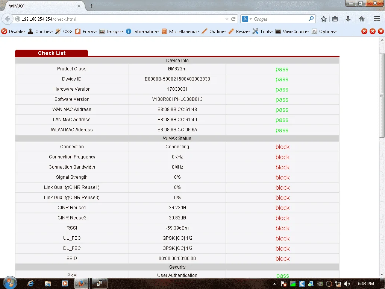Open the media player taskbar icon
This screenshot has height=289, width=385.
[65, 284]
